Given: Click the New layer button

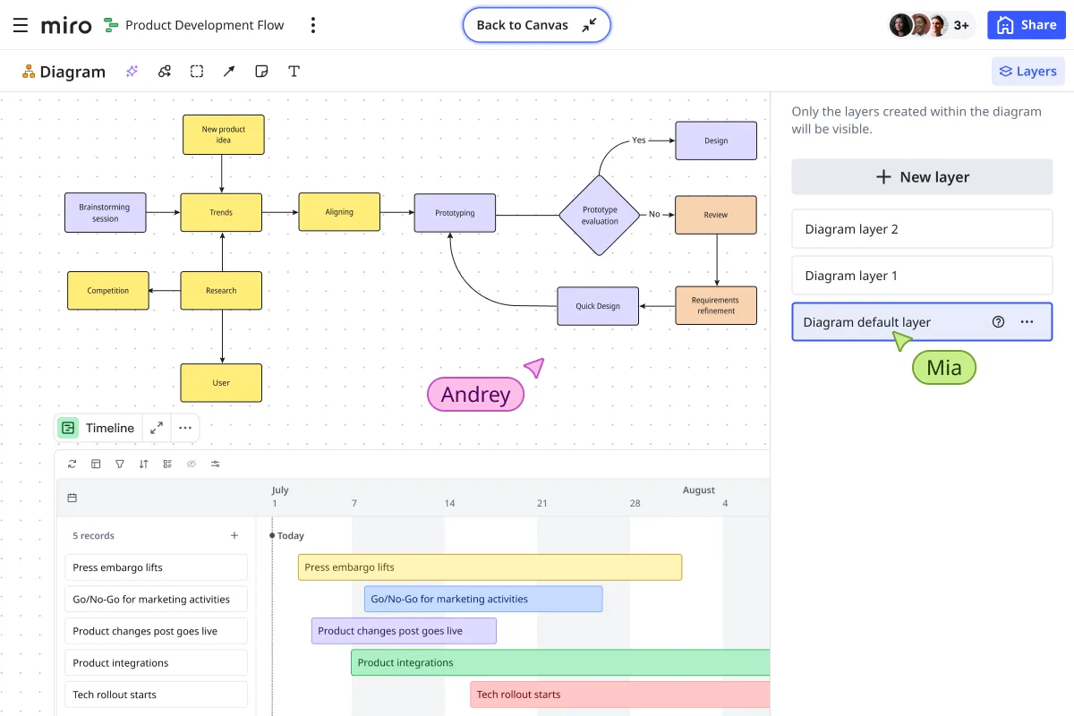Looking at the screenshot, I should pos(922,177).
